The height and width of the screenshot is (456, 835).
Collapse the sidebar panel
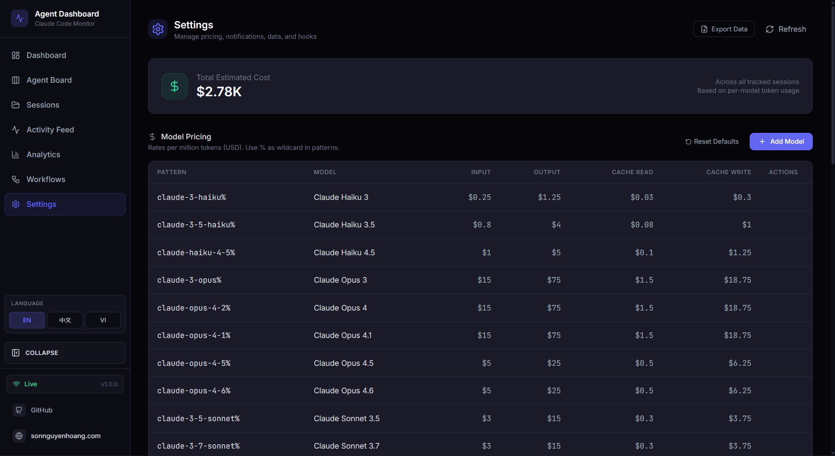(64, 353)
